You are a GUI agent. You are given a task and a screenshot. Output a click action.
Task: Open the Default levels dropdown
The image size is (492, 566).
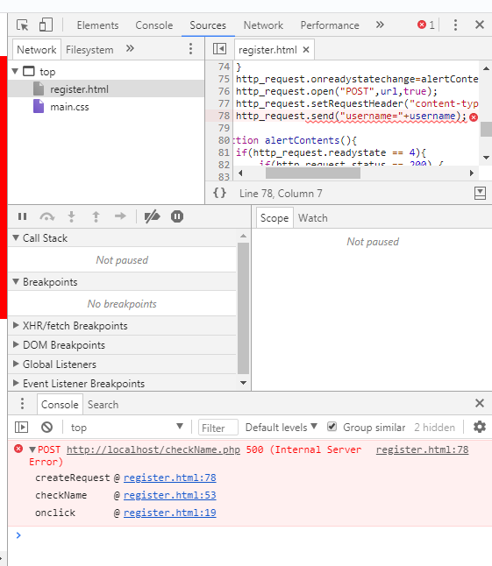point(281,428)
